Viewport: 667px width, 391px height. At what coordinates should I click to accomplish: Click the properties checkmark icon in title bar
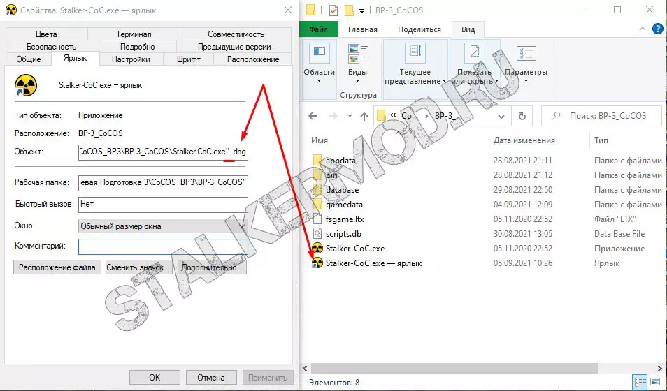tap(333, 10)
